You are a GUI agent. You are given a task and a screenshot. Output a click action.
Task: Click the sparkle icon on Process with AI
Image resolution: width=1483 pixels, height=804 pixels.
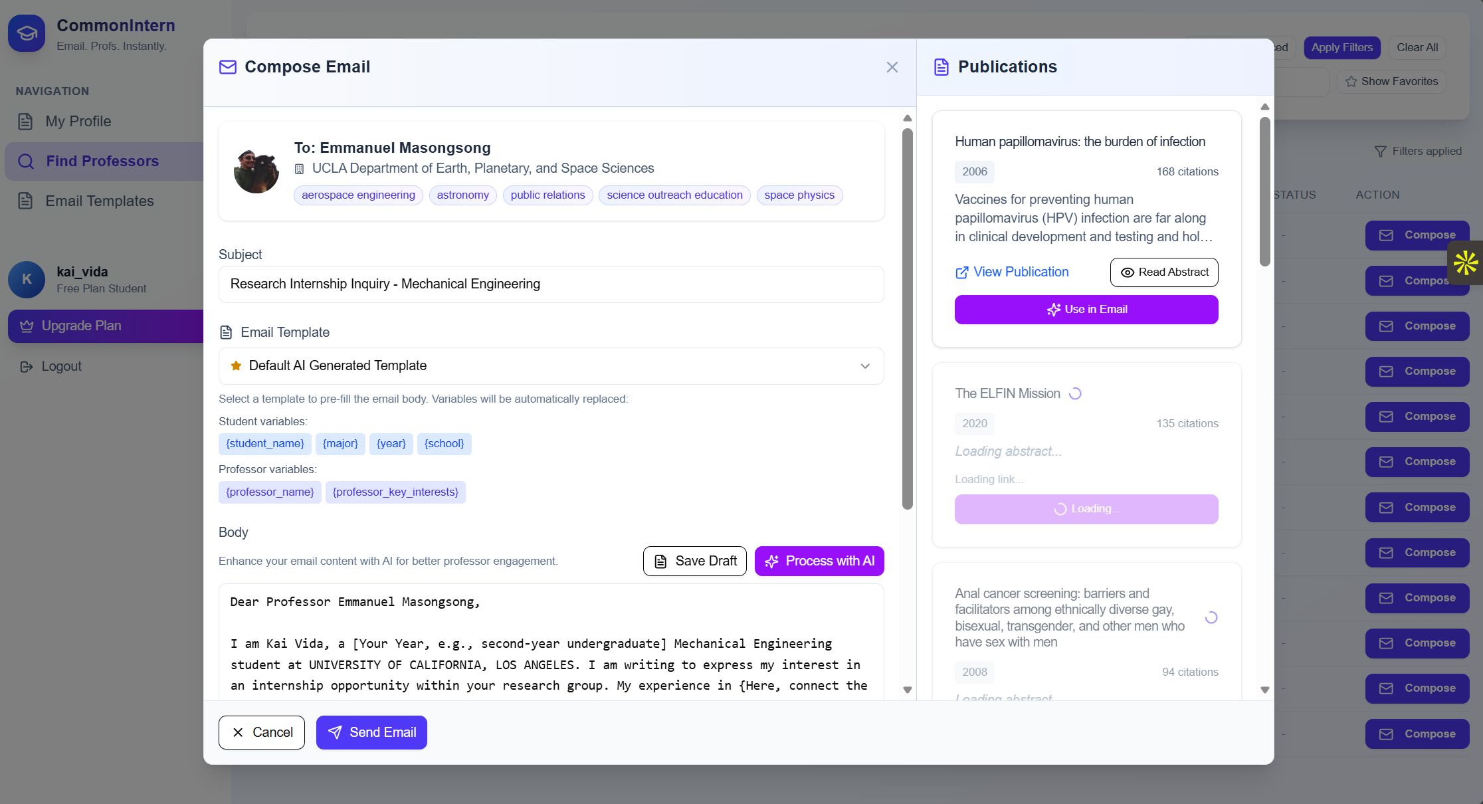tap(771, 561)
